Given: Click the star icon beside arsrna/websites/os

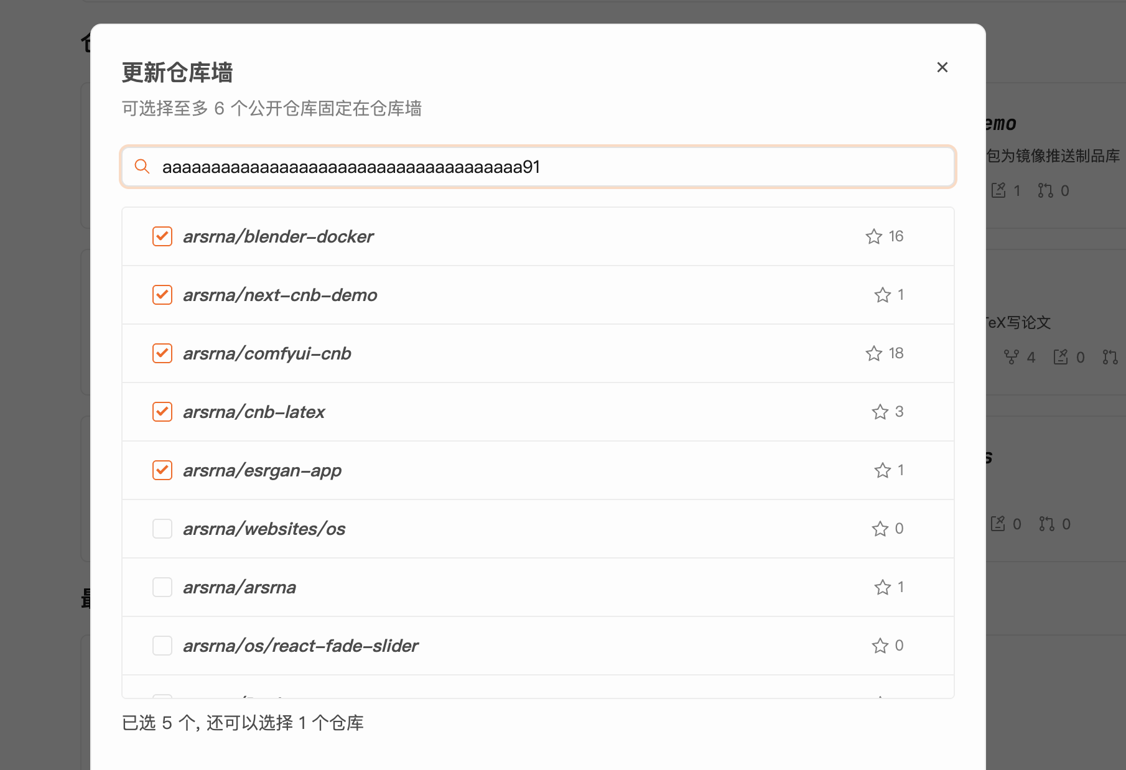Looking at the screenshot, I should (x=880, y=529).
